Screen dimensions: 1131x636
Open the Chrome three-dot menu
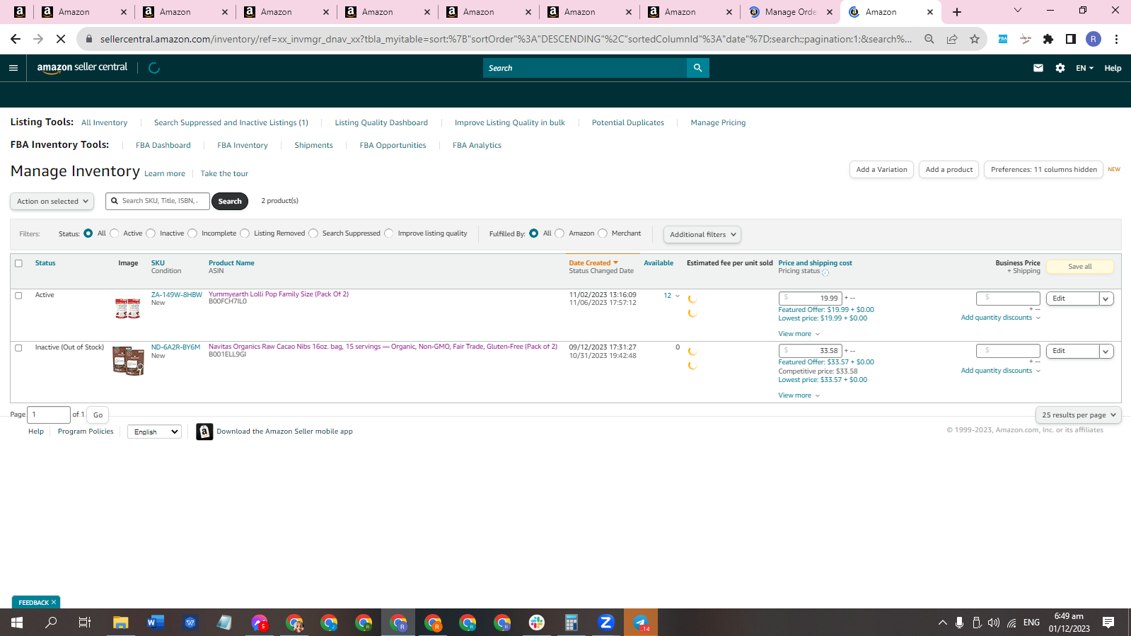pos(1116,39)
